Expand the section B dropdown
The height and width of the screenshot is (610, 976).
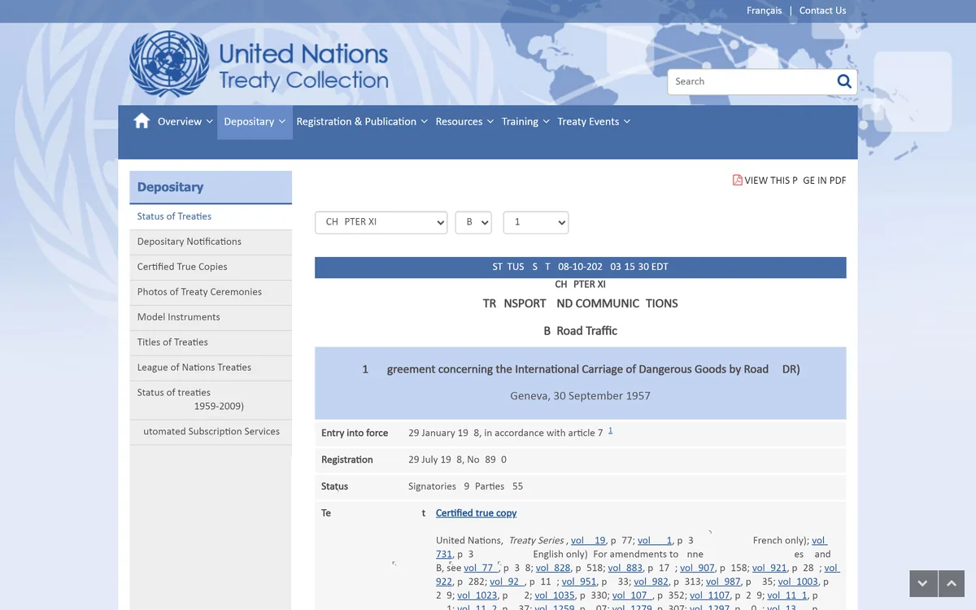coord(473,222)
